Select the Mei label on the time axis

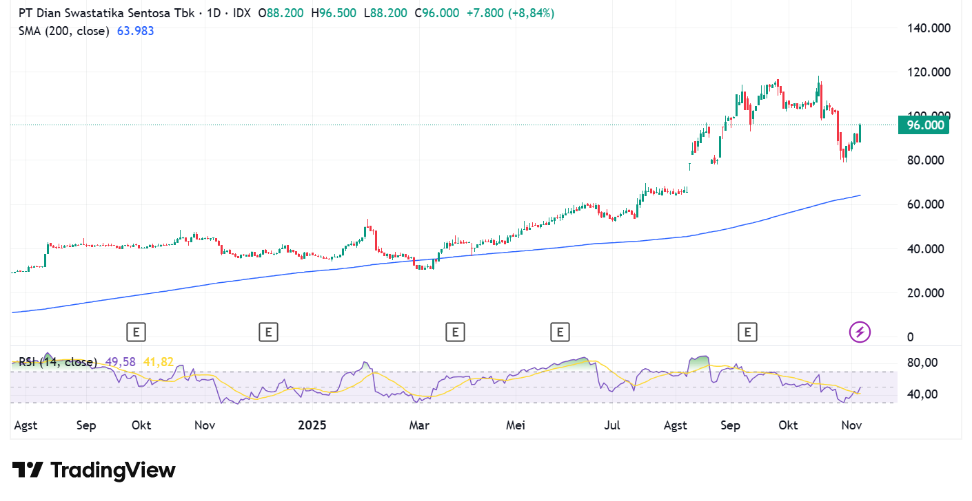[515, 425]
